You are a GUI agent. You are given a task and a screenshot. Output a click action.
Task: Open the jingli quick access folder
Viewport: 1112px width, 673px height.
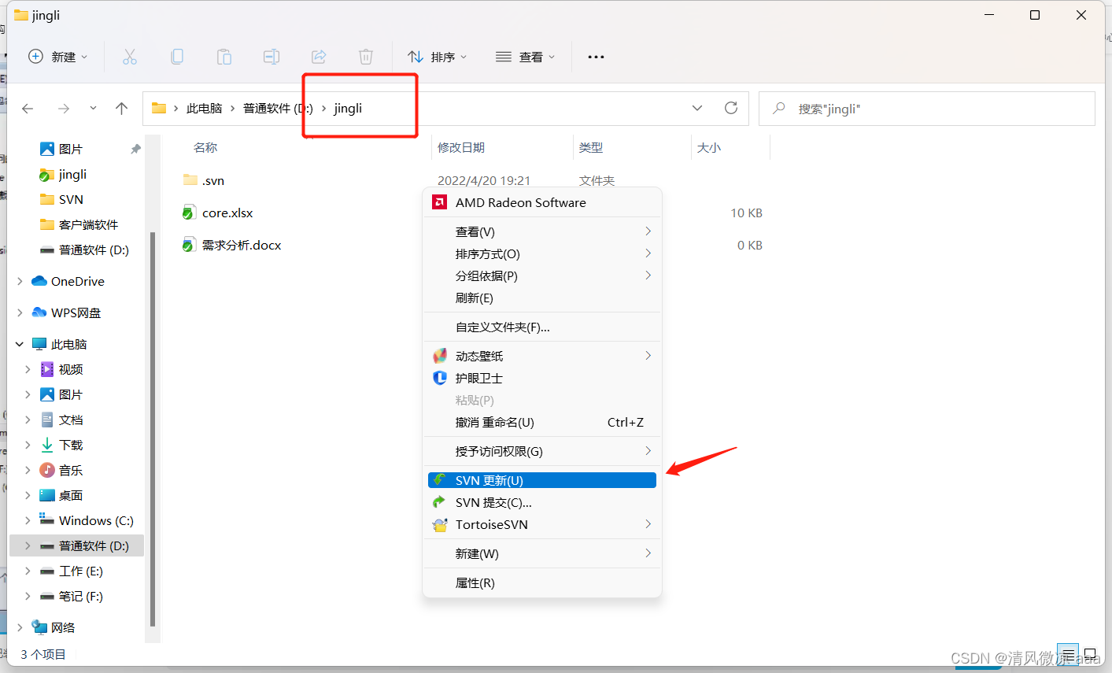coord(63,174)
